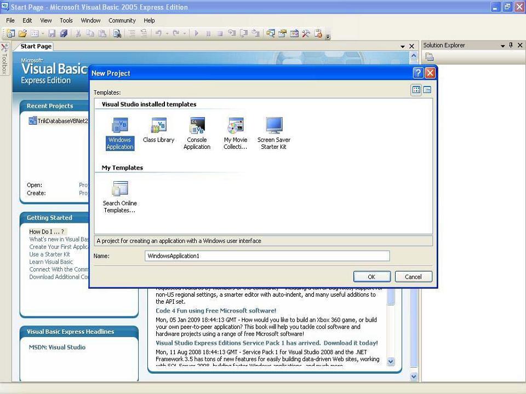Open Service Pack 1 has arrived headline
526x394 pixels.
(x=267, y=343)
